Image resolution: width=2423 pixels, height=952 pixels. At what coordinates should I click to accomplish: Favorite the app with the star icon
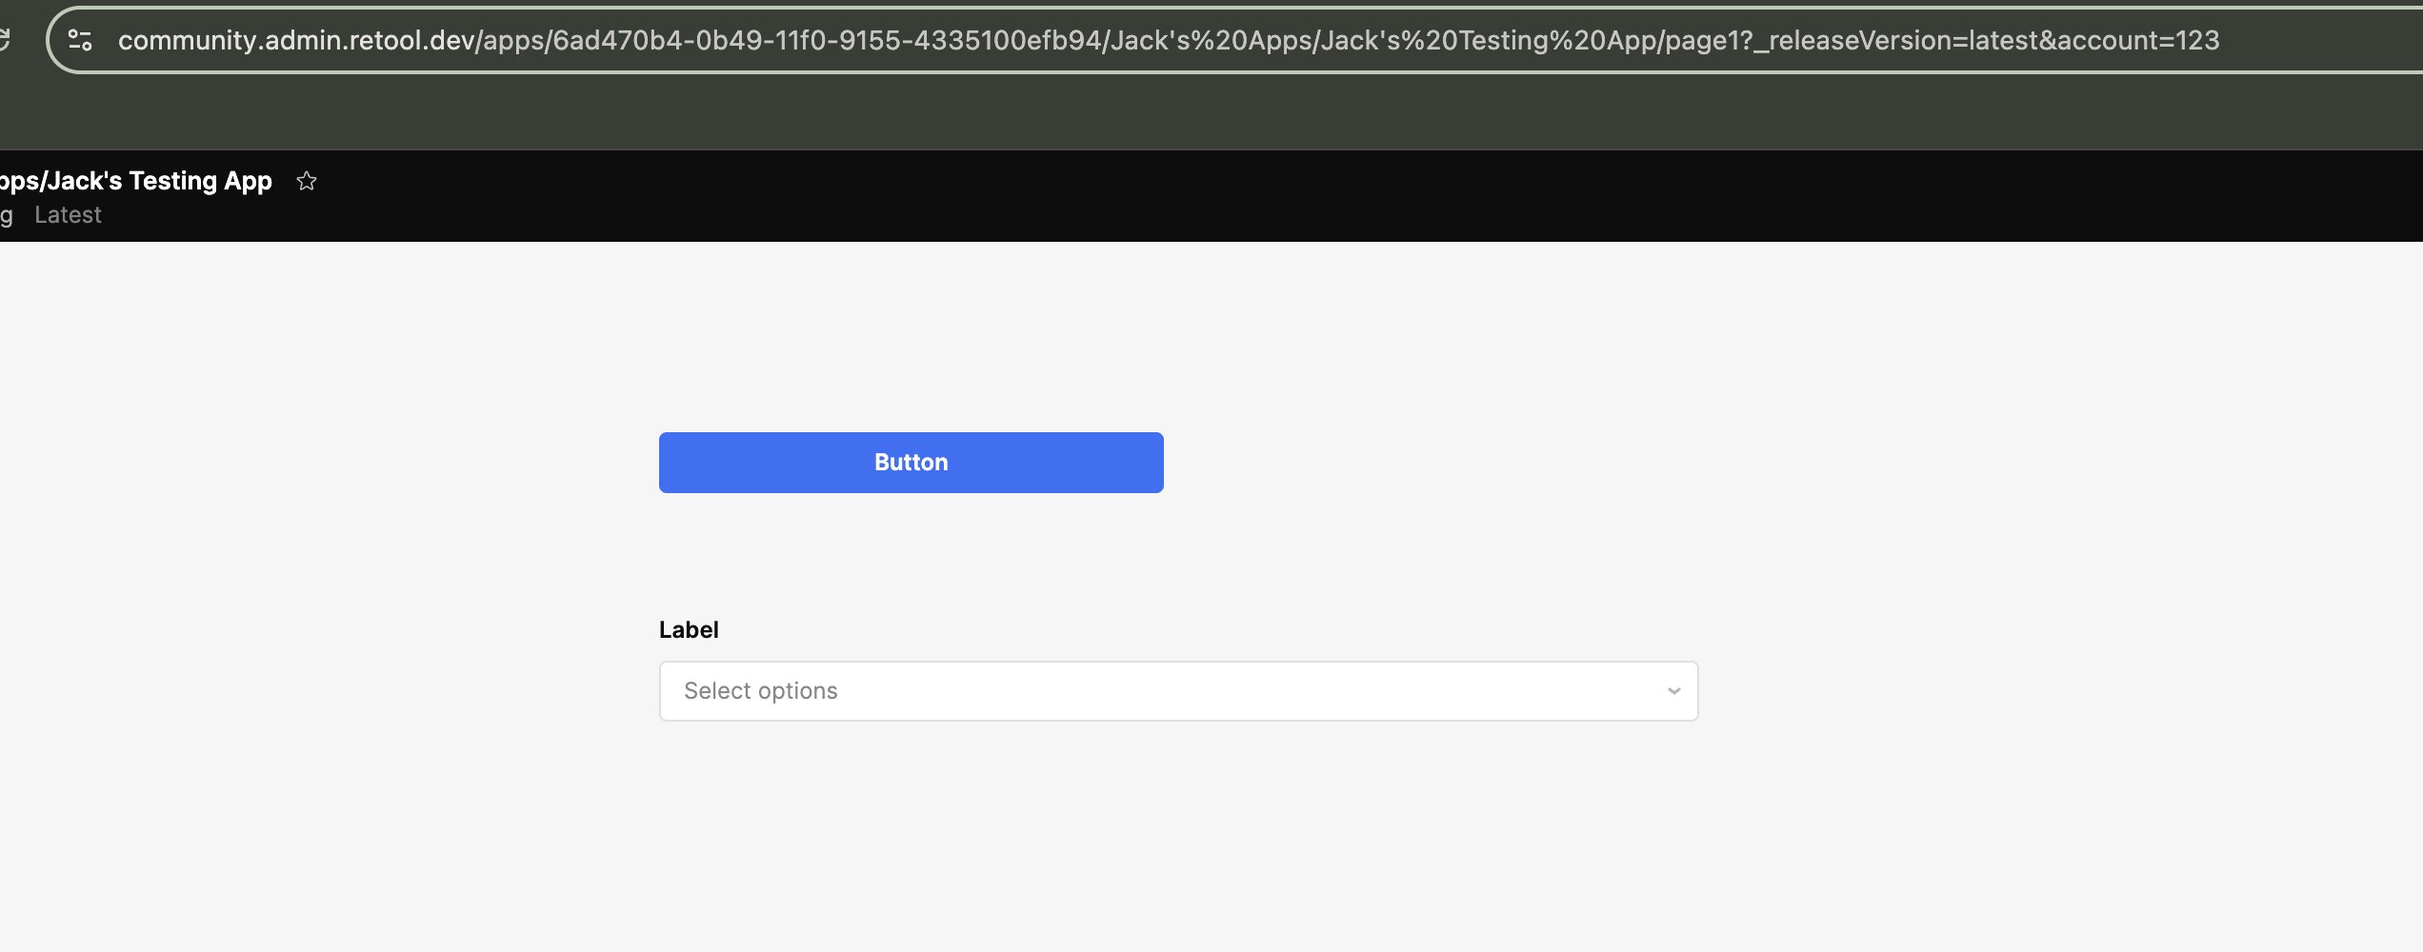(306, 181)
